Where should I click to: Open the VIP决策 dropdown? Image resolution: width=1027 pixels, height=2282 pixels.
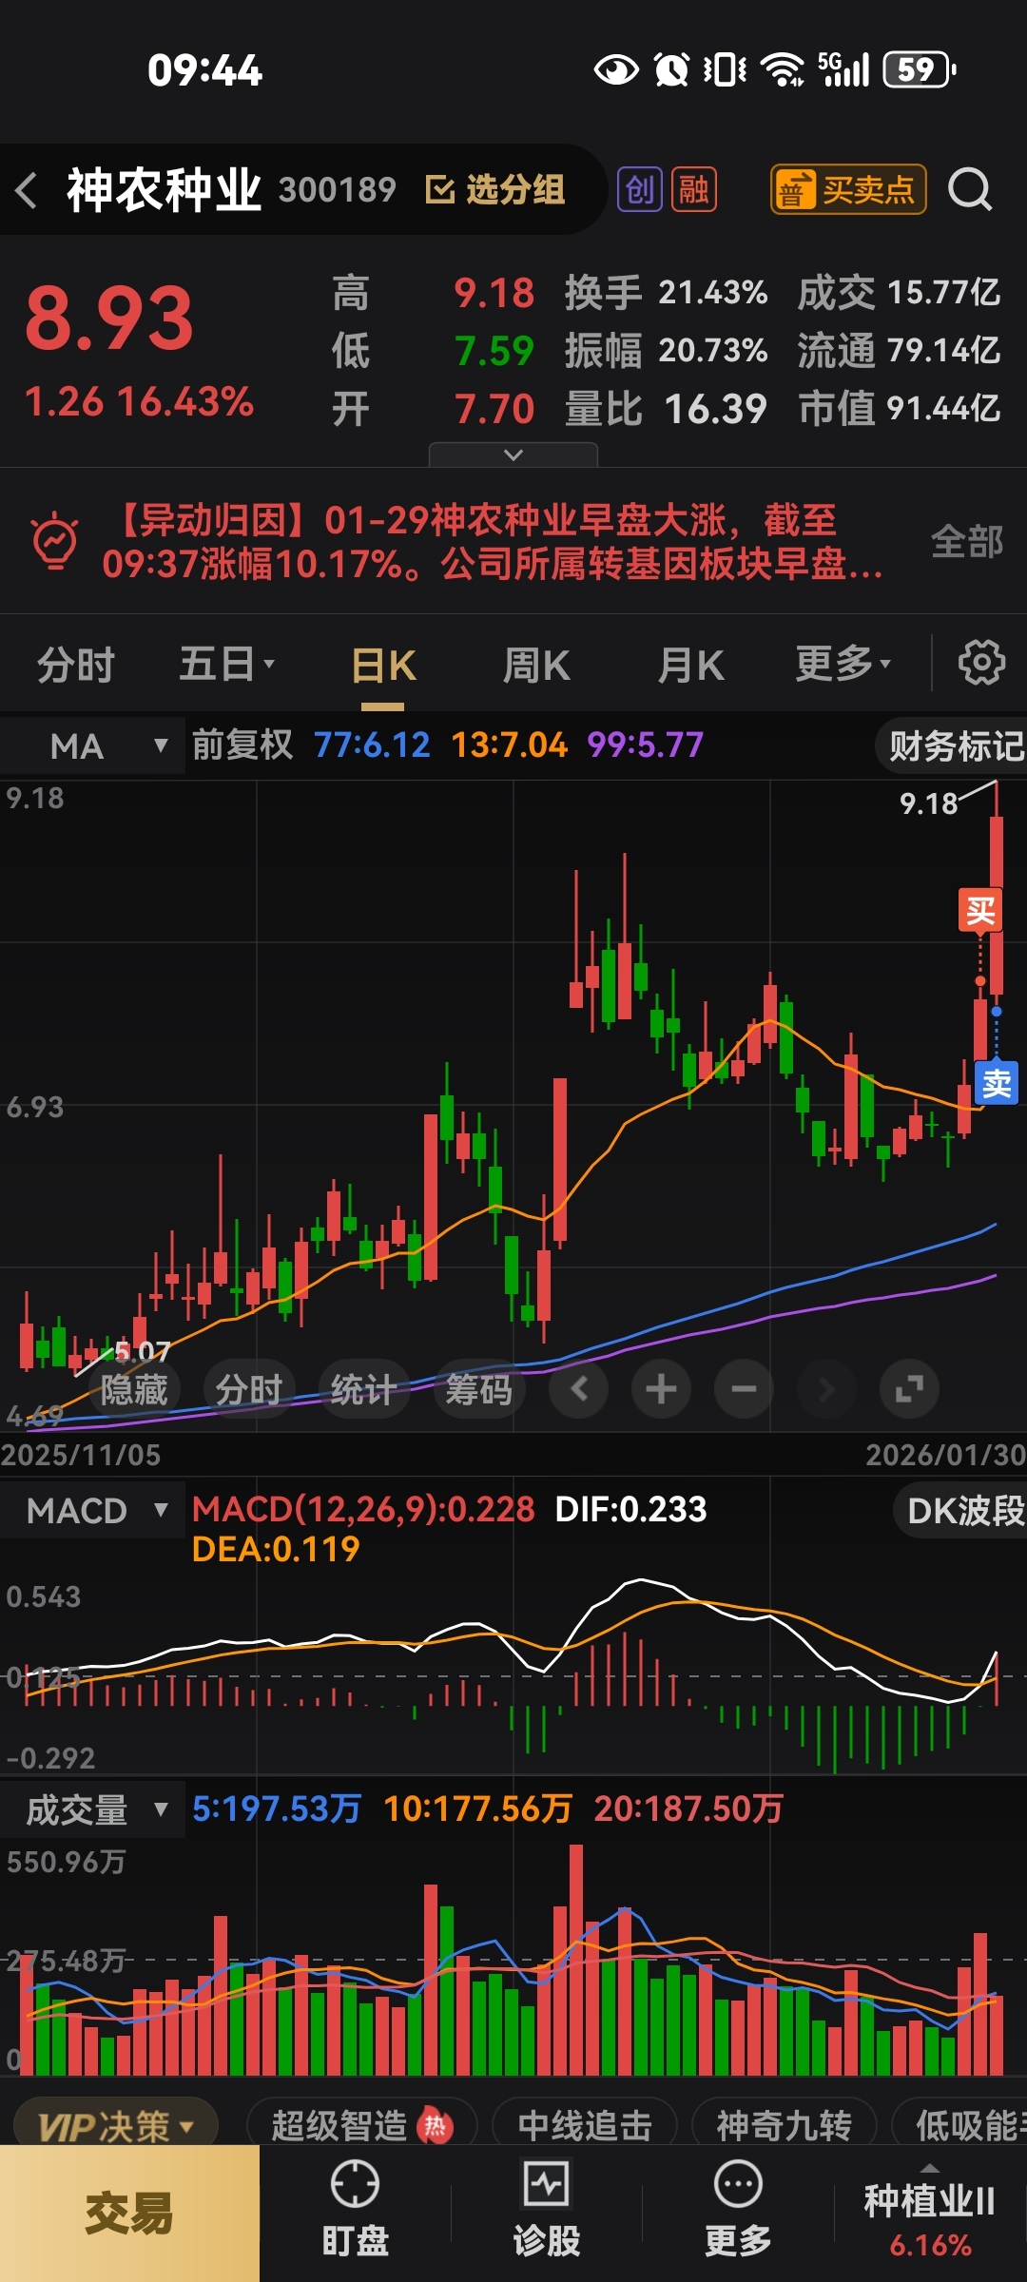point(116,2126)
